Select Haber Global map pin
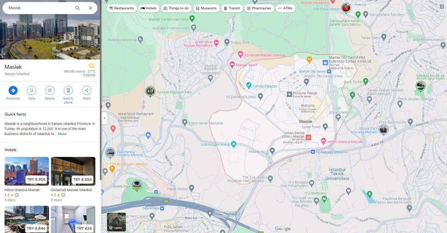This screenshot has height=233, width=447. pos(192,188)
